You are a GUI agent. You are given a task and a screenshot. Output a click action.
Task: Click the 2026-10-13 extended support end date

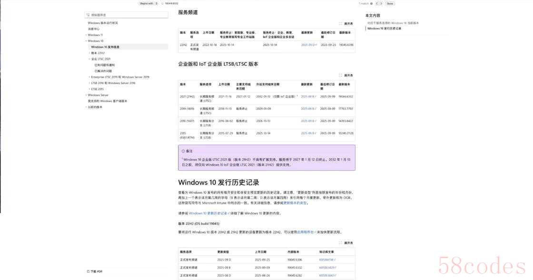tap(264, 121)
